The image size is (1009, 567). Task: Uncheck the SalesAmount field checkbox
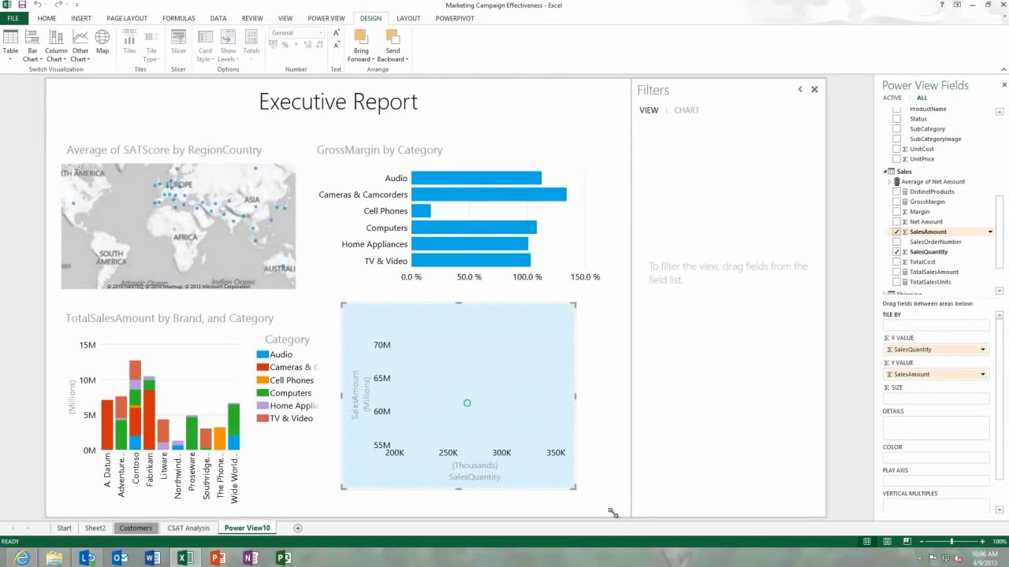coord(896,232)
